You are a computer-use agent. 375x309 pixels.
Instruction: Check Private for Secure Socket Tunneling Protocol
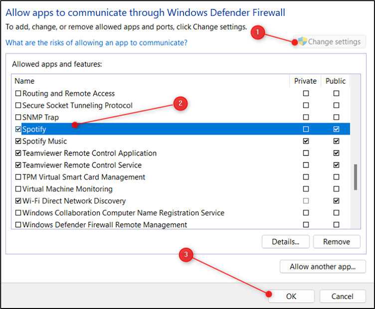306,105
